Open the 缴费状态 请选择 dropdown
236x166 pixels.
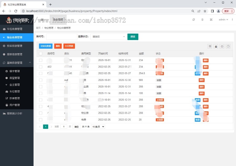108,37
